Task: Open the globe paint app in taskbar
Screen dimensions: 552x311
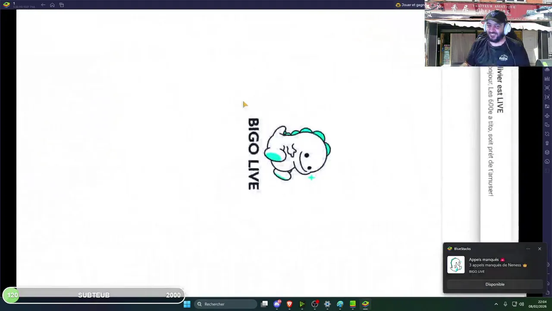Action: 340,304
